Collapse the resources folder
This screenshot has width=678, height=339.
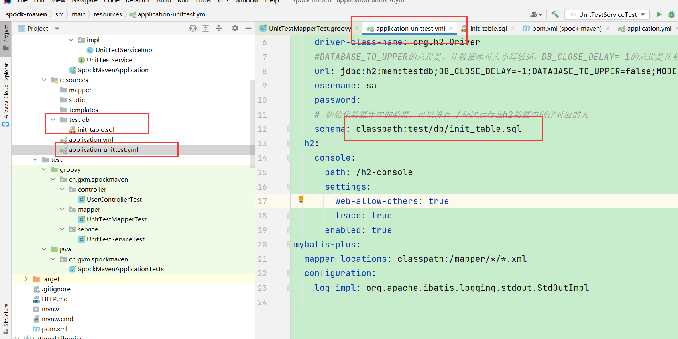(x=44, y=80)
